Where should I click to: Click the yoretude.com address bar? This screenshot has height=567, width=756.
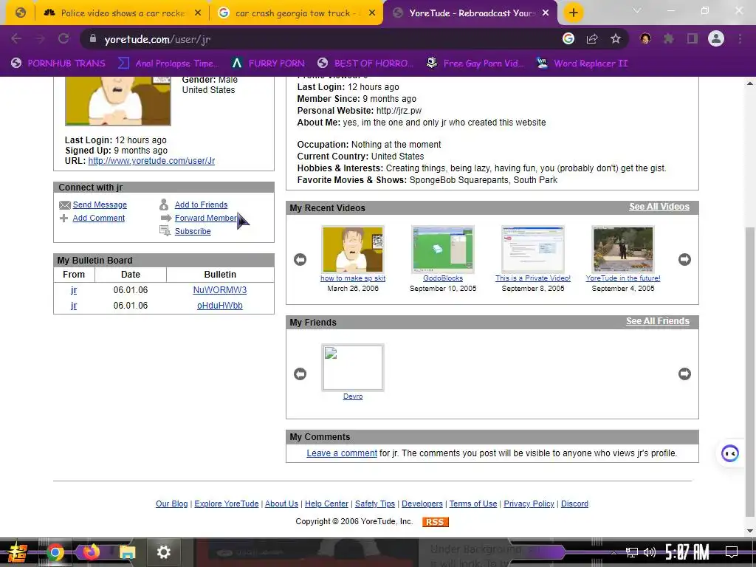tap(318, 39)
